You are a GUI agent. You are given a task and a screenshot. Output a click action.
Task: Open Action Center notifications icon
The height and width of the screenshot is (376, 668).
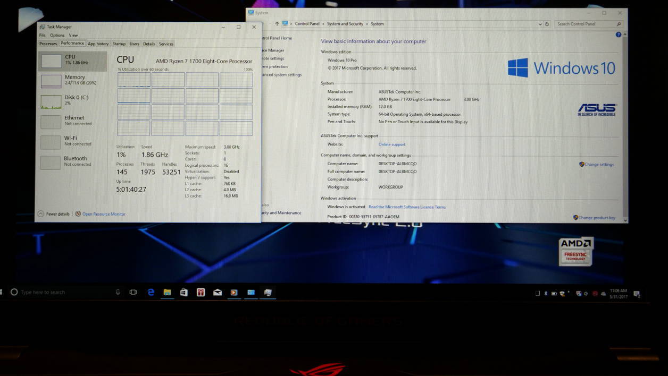pos(637,294)
